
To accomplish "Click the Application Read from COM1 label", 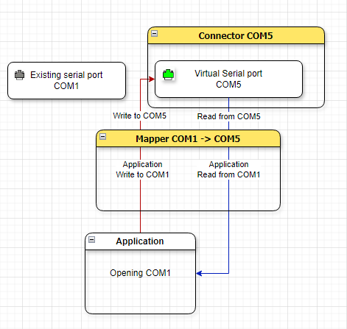I will 228,169.
